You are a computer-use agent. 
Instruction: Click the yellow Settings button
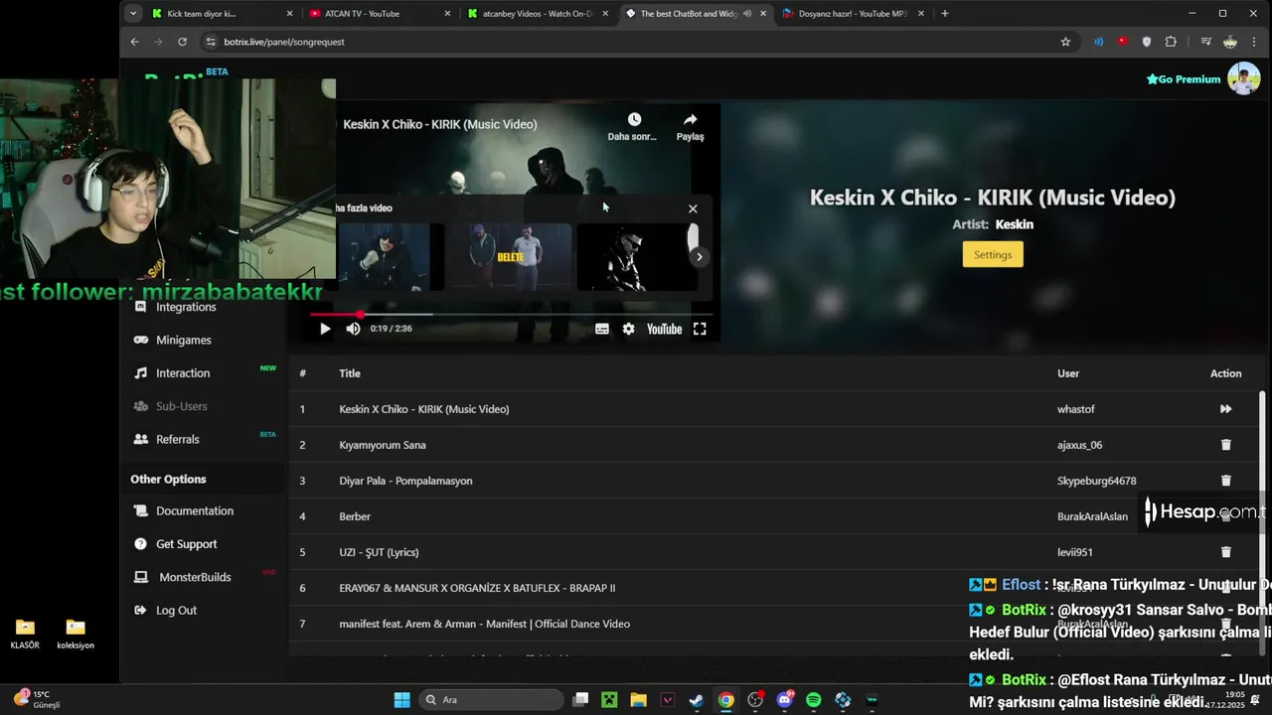click(993, 255)
